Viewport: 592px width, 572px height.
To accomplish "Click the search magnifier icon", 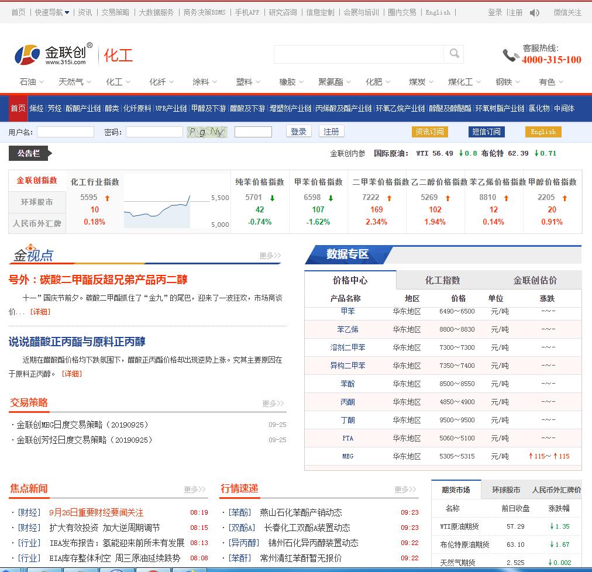I will [x=454, y=54].
